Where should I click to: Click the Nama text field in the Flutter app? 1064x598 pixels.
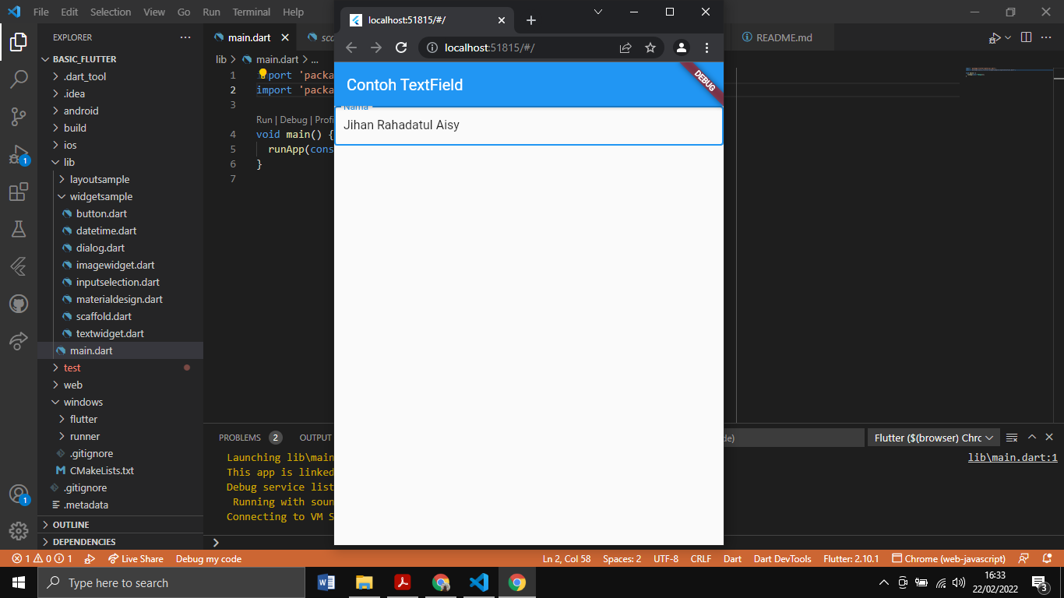pos(528,125)
